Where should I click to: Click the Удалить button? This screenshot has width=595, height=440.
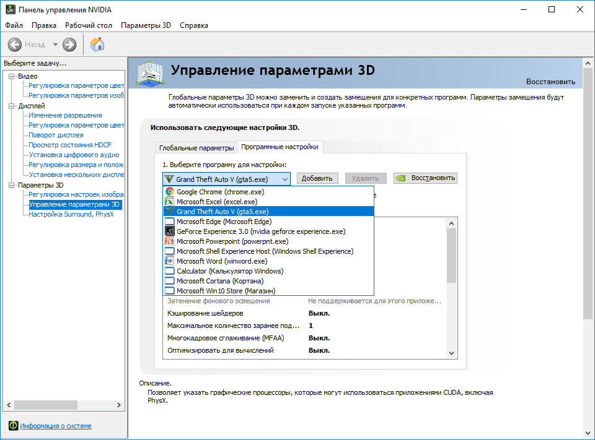point(366,178)
